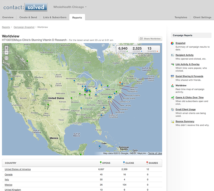Screen dimensions: 214x191
Task: Zoom in on the Worldview map
Action: pyautogui.click(x=7, y=48)
